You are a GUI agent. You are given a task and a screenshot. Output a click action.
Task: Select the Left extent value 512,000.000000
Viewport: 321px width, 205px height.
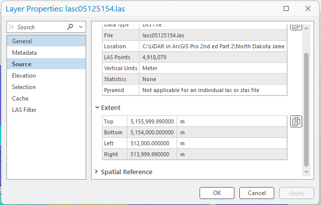[x=152, y=143]
